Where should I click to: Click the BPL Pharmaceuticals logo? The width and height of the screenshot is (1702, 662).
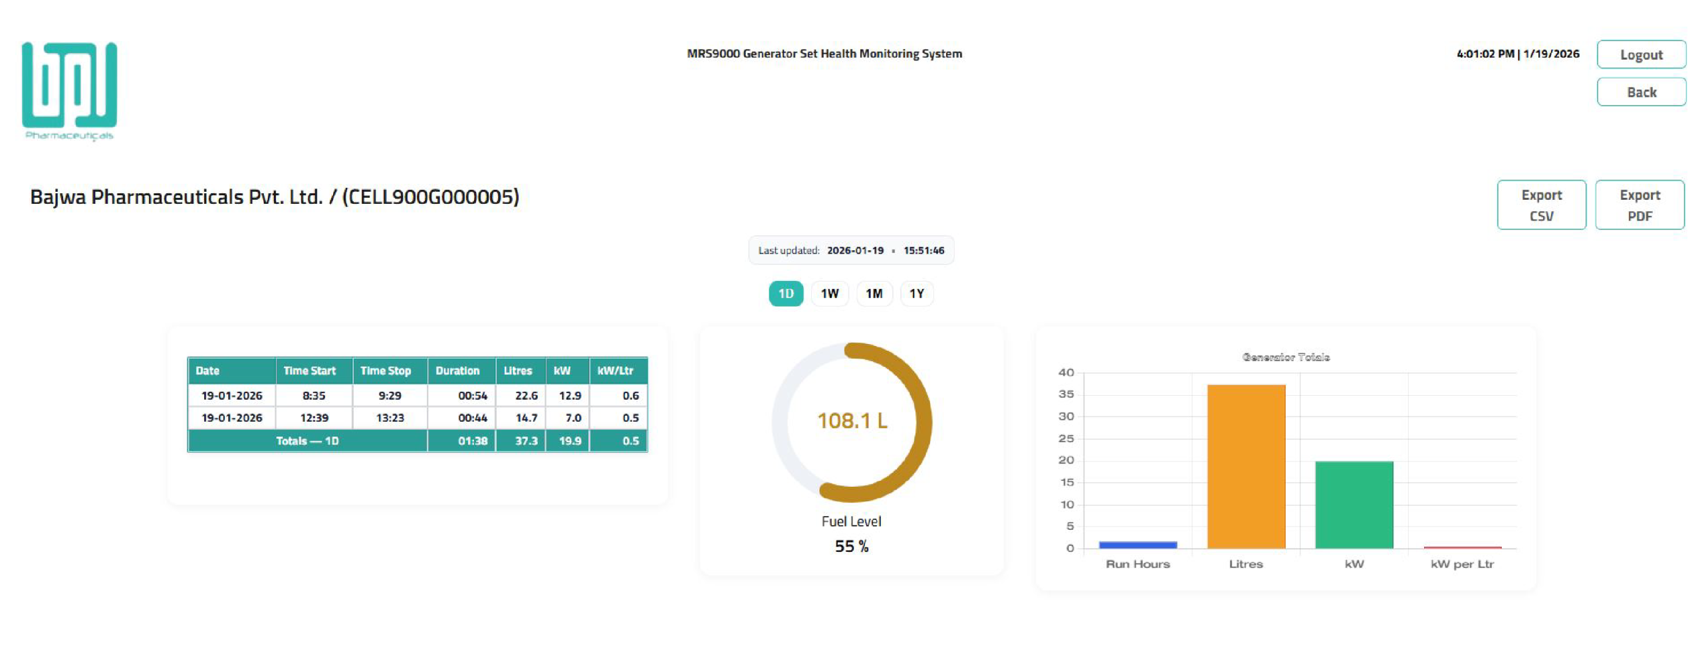[x=69, y=90]
